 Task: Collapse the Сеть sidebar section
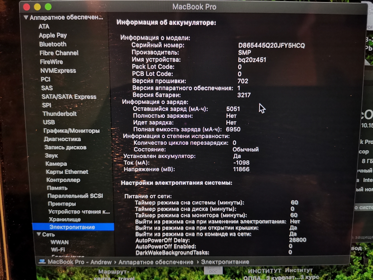39,234
